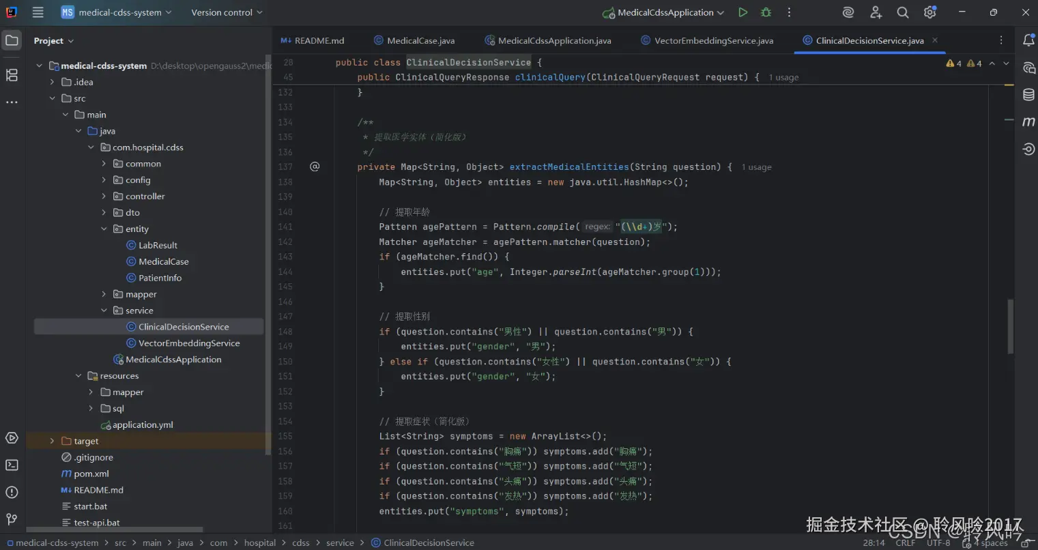This screenshot has width=1038, height=550.
Task: Open pom.xml in the project tree
Action: [91, 474]
